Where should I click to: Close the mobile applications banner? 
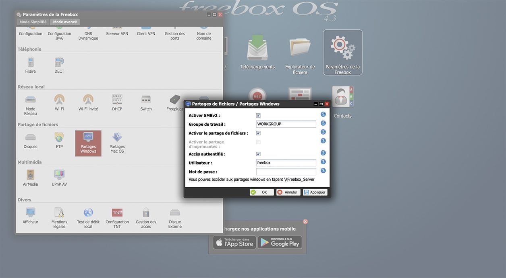(305, 221)
